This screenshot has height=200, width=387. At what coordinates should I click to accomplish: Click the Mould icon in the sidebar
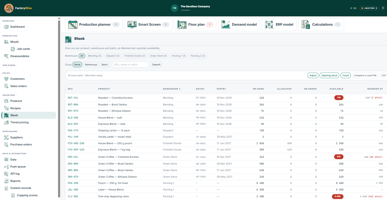6,42
